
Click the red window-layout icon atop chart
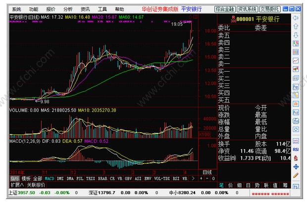pyautogui.click(x=196, y=17)
